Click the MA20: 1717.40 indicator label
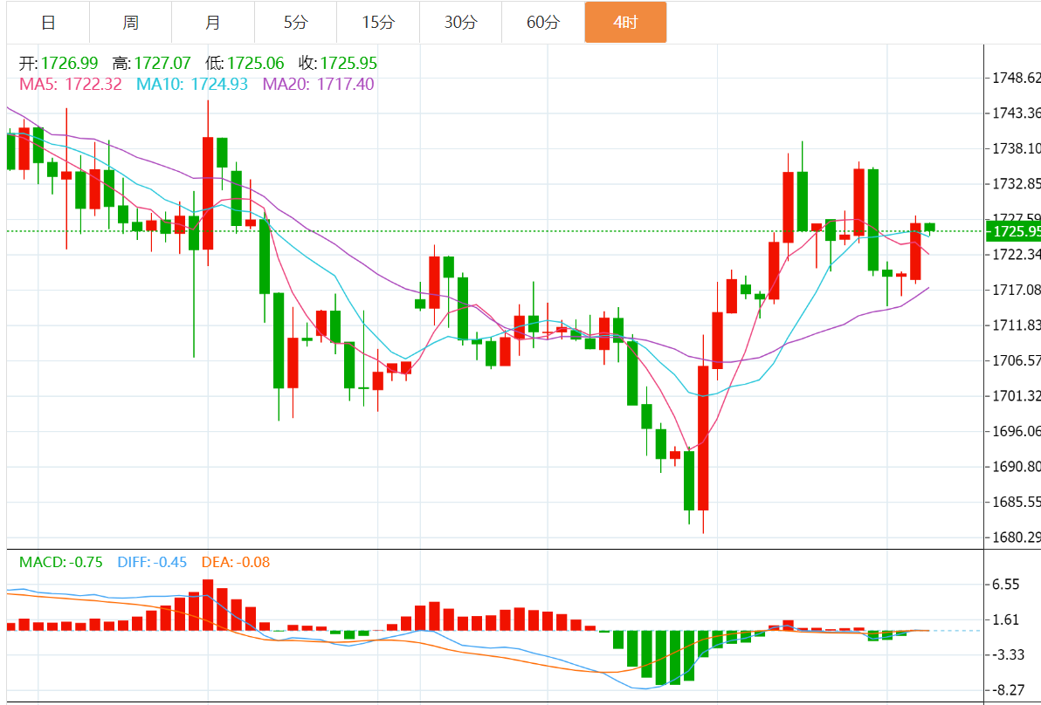Viewport: 1041px width, 705px height. tap(319, 85)
